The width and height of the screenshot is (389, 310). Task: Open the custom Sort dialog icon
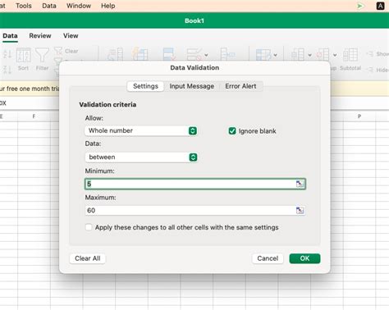pyautogui.click(x=23, y=55)
